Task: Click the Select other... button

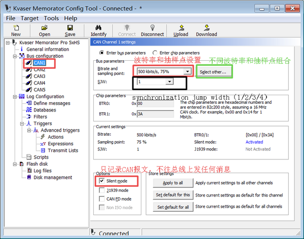Action: tap(213, 72)
